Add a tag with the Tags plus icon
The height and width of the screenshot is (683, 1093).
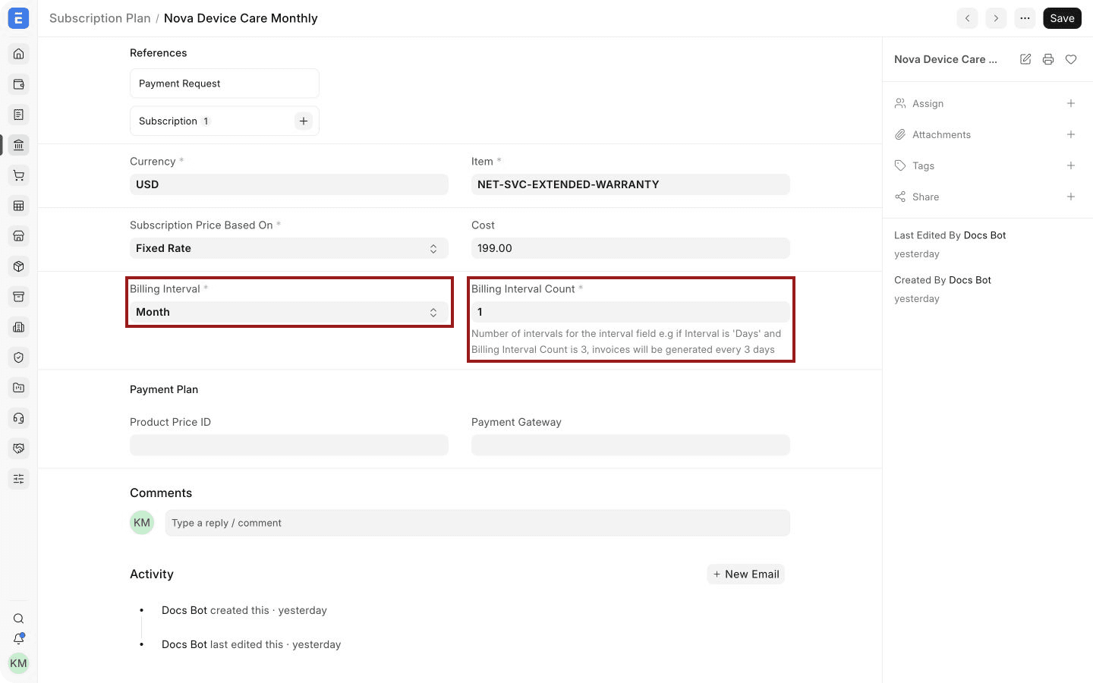tap(1071, 165)
